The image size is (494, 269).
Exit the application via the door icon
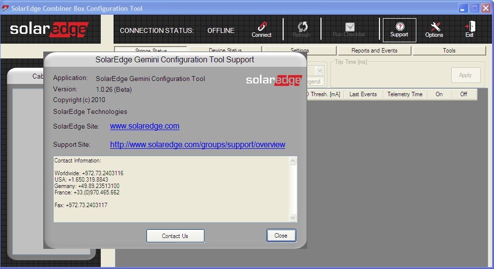click(x=470, y=26)
